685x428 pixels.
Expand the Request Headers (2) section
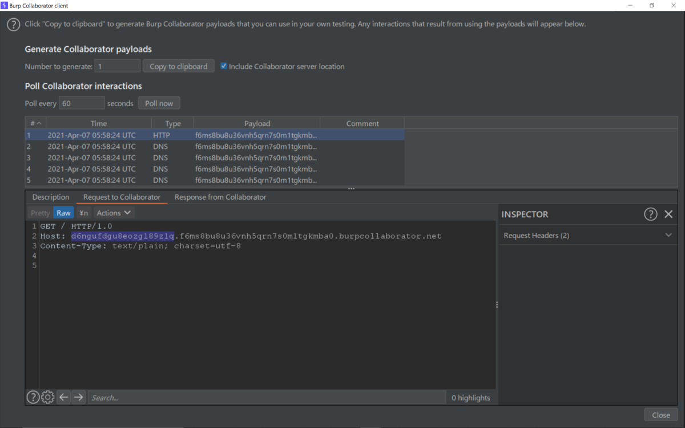click(x=588, y=235)
